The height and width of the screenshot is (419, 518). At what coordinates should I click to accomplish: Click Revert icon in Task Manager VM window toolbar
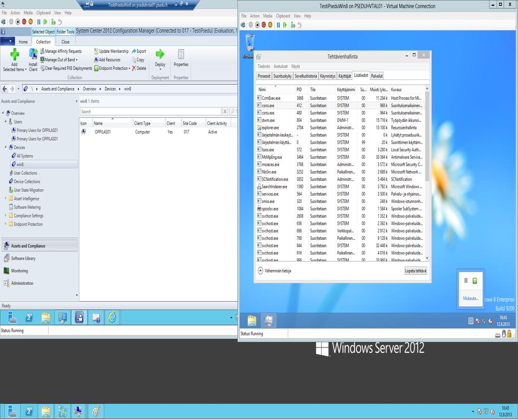(x=299, y=25)
